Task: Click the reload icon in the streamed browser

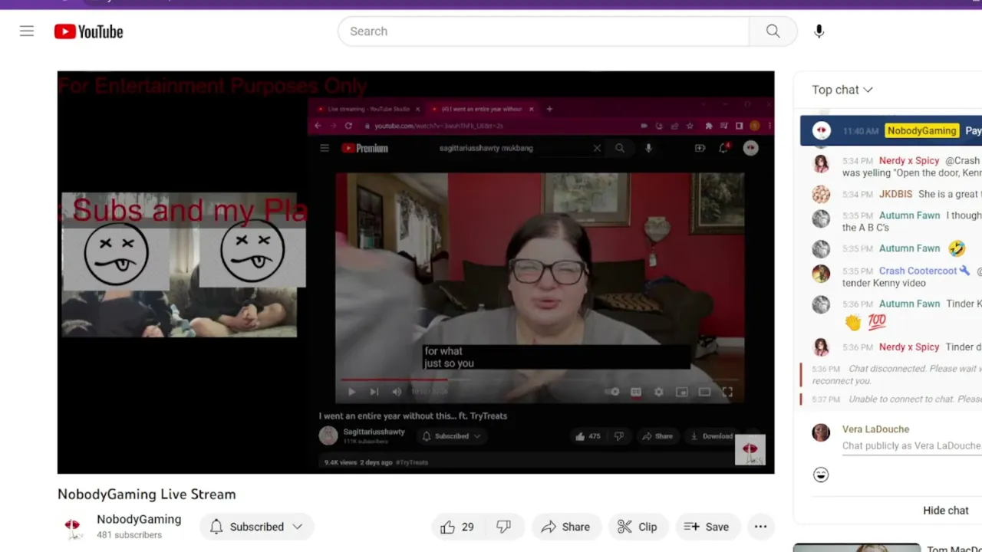Action: (x=348, y=126)
